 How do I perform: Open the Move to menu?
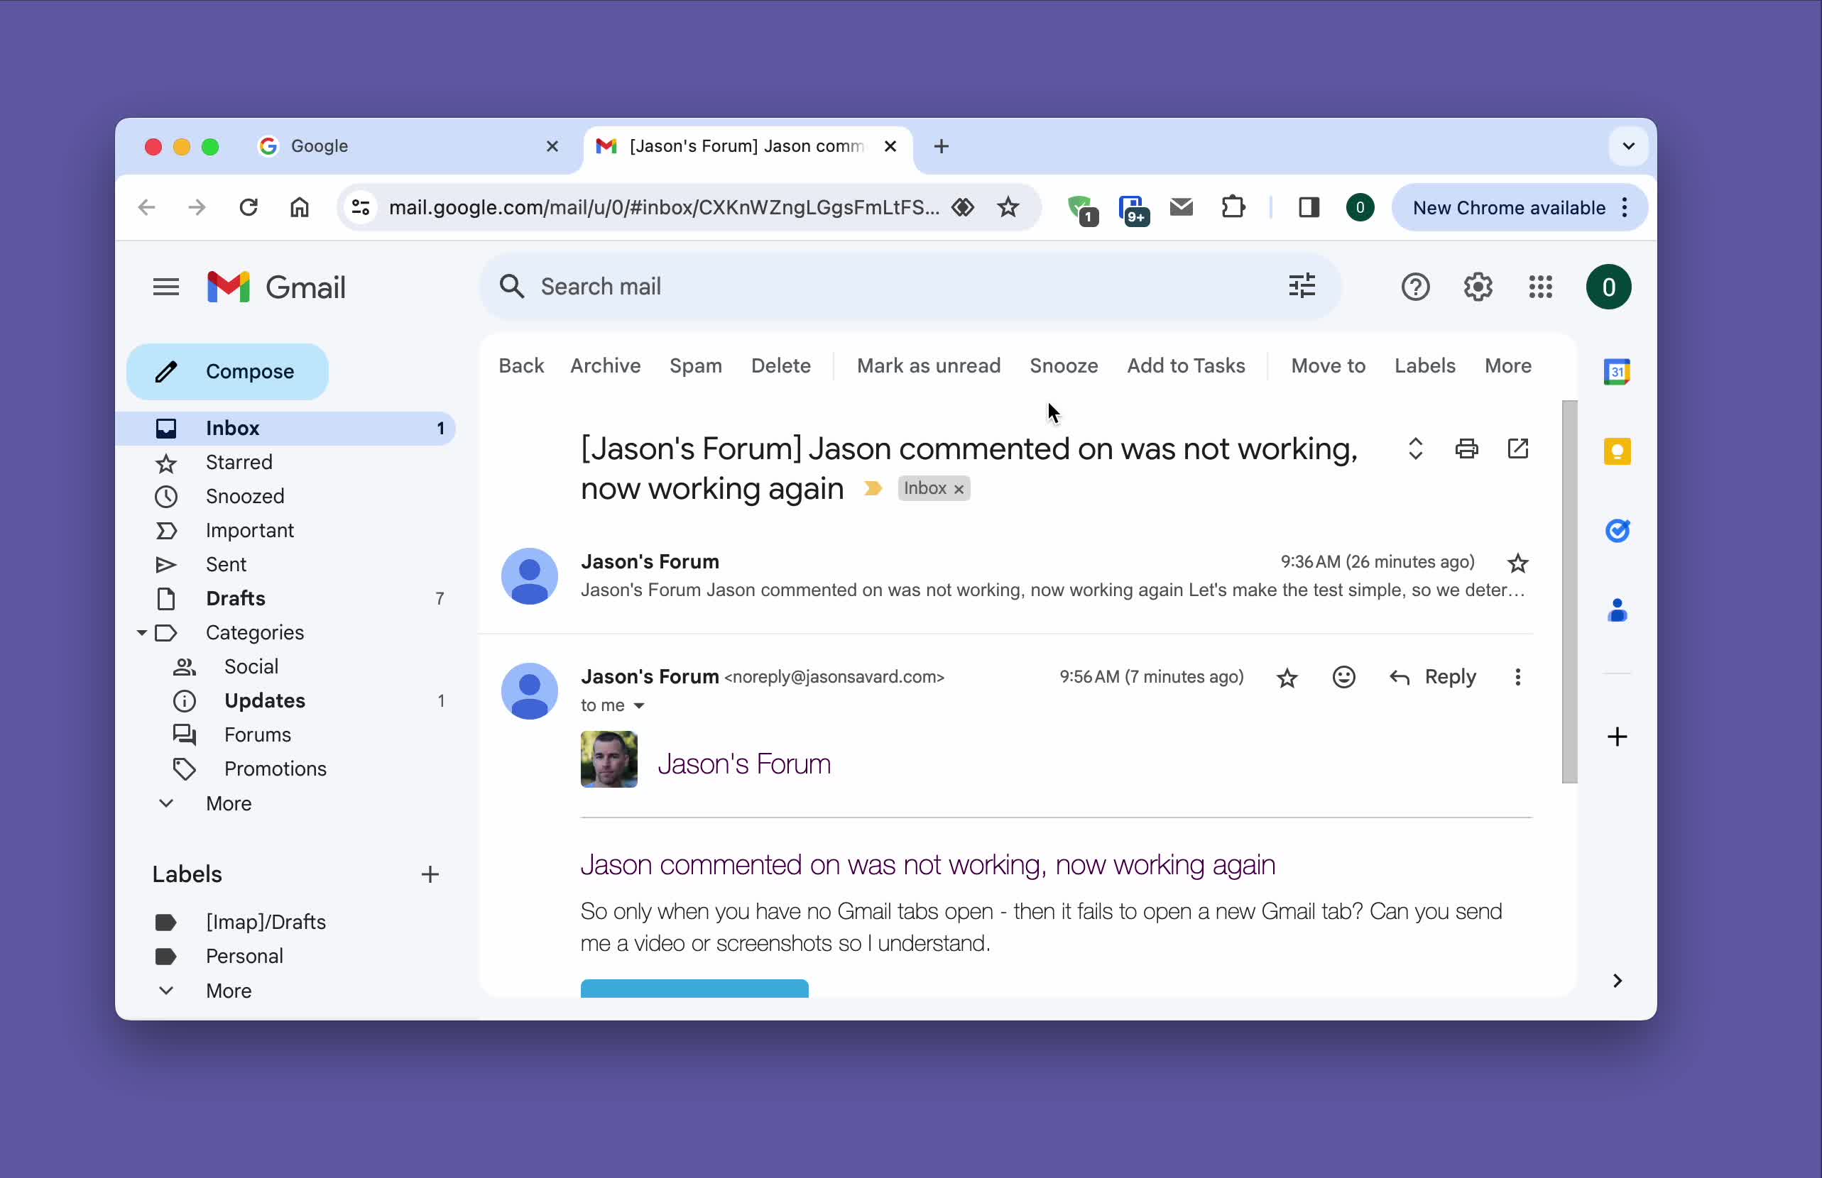pos(1327,365)
